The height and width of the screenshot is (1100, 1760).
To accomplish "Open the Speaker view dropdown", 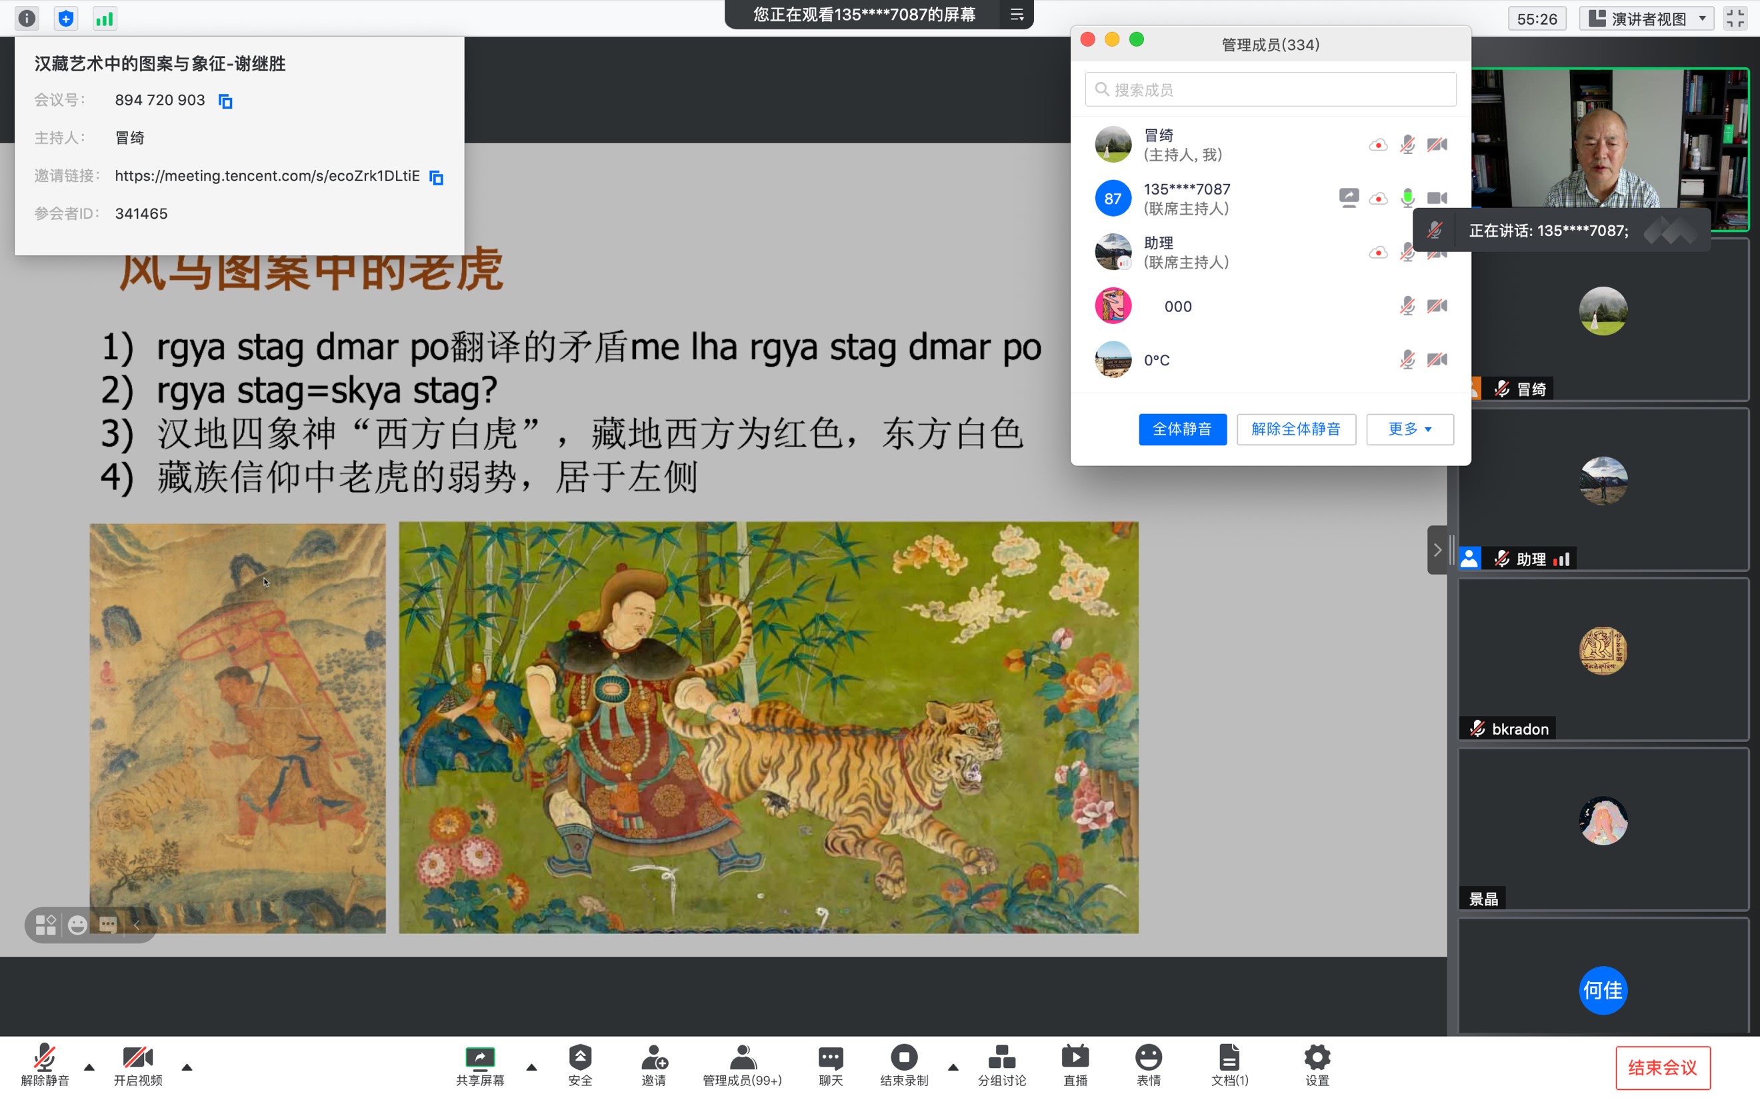I will point(1647,19).
